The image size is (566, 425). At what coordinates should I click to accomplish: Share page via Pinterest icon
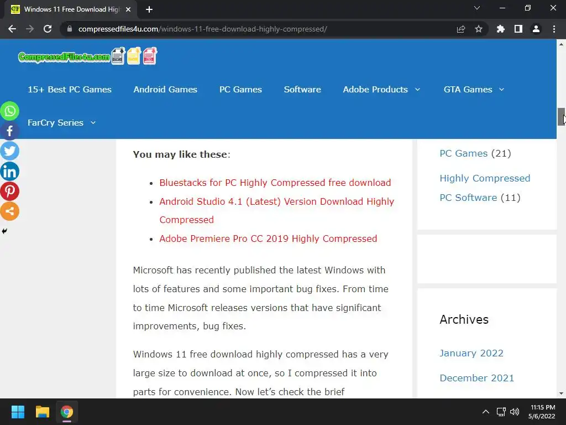pyautogui.click(x=10, y=191)
